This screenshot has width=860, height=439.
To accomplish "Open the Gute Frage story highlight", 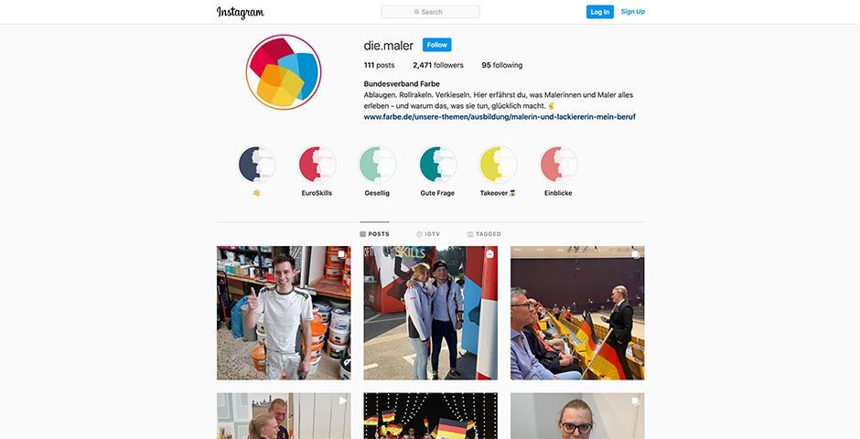I will pos(437,164).
